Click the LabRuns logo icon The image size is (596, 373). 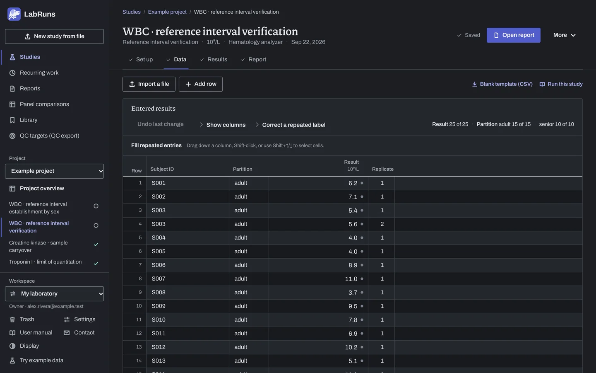point(14,14)
